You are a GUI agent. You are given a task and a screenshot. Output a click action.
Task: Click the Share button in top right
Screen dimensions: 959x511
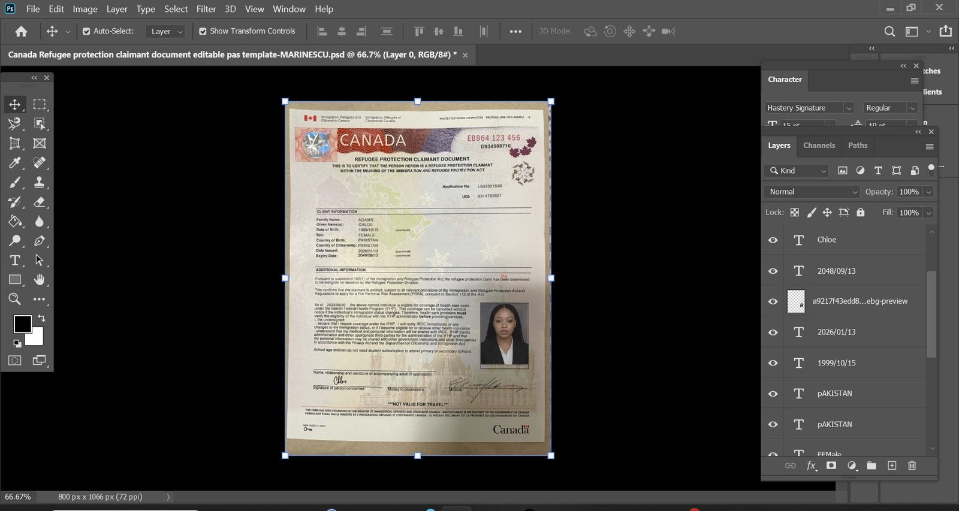pos(946,31)
